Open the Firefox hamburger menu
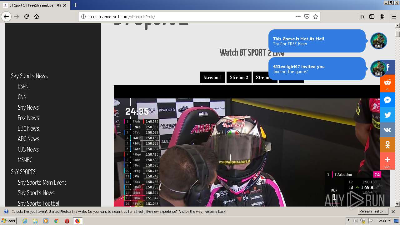This screenshot has height=225, width=400. coord(394,17)
